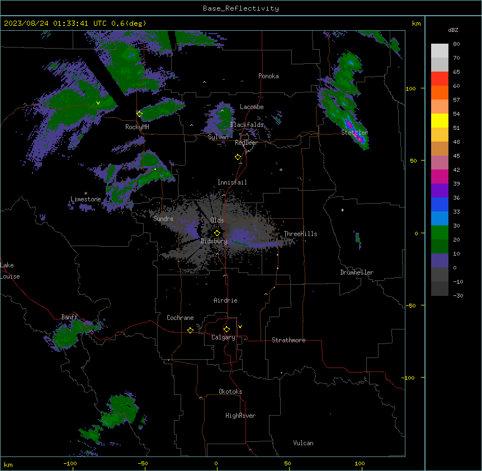Select the yellow diamond marker between Olds and Didsbury
Image resolution: width=482 pixels, height=471 pixels.
click(217, 233)
